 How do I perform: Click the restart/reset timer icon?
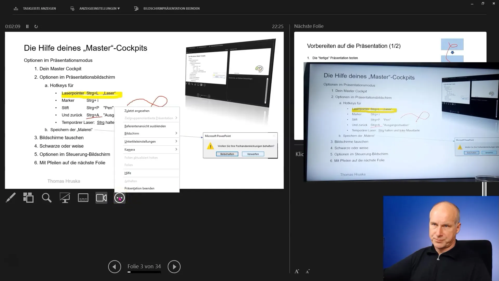[36, 26]
